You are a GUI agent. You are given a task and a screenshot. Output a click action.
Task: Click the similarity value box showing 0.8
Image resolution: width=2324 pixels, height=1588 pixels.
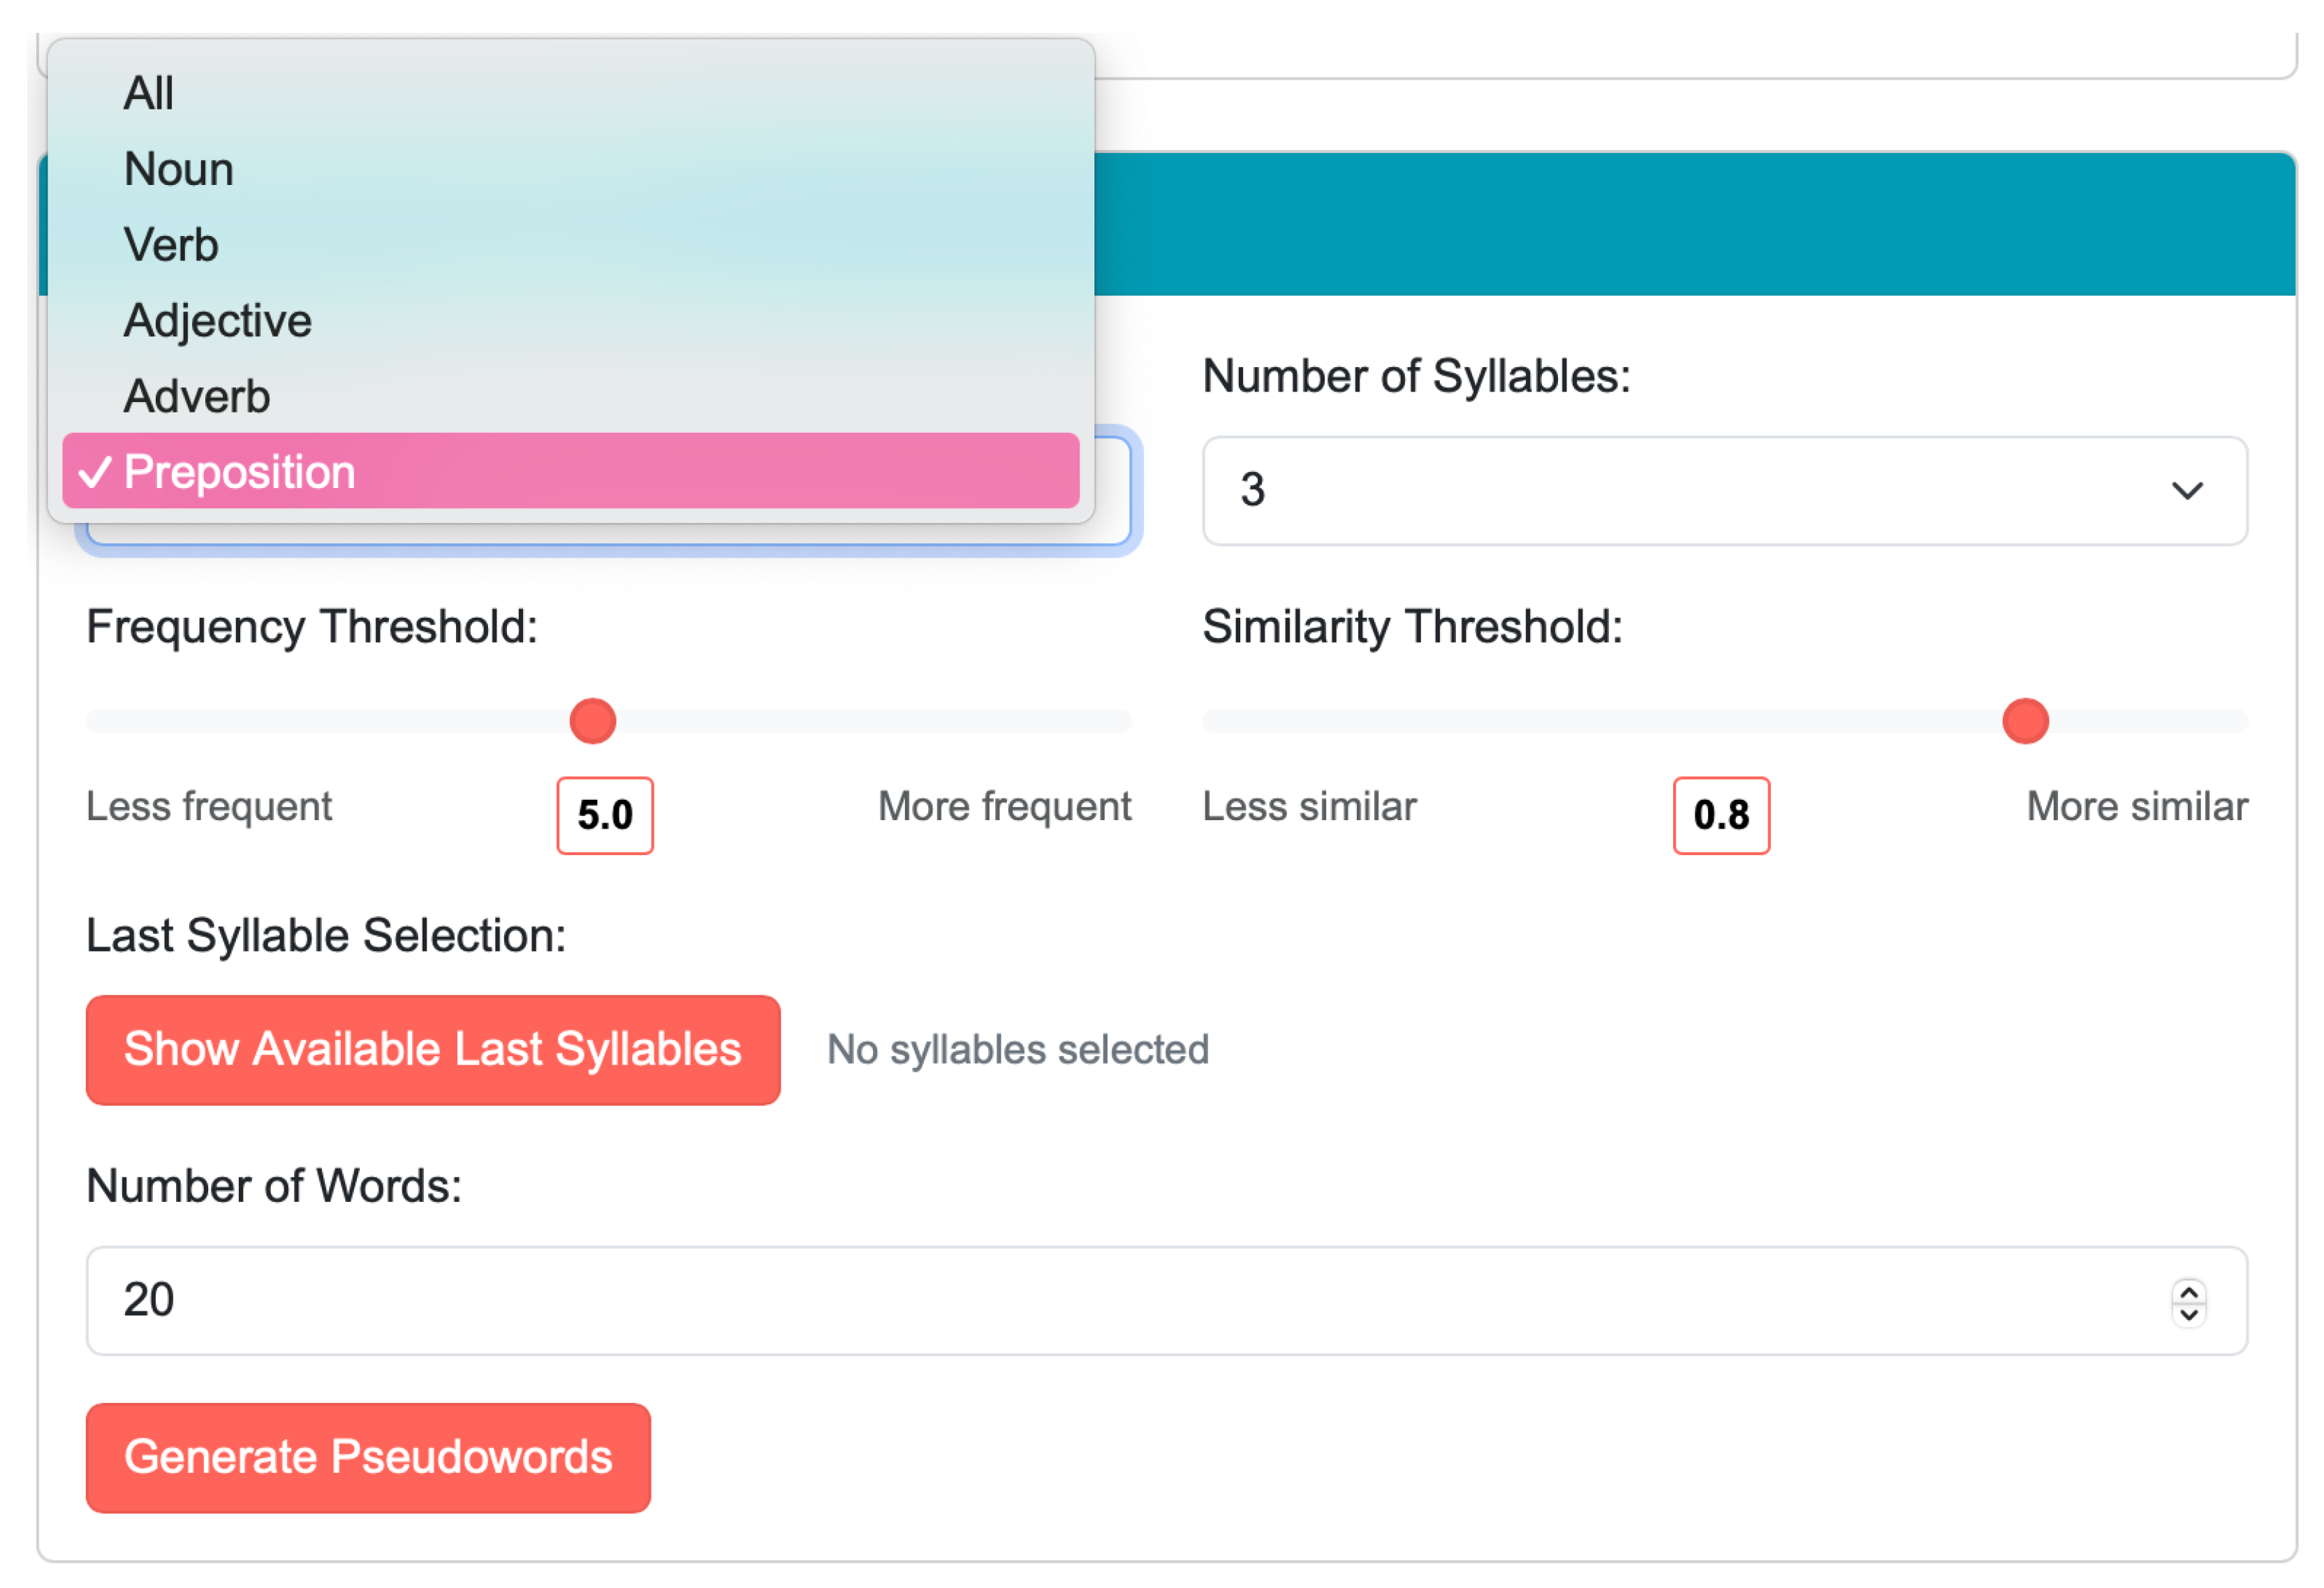[x=1720, y=815]
